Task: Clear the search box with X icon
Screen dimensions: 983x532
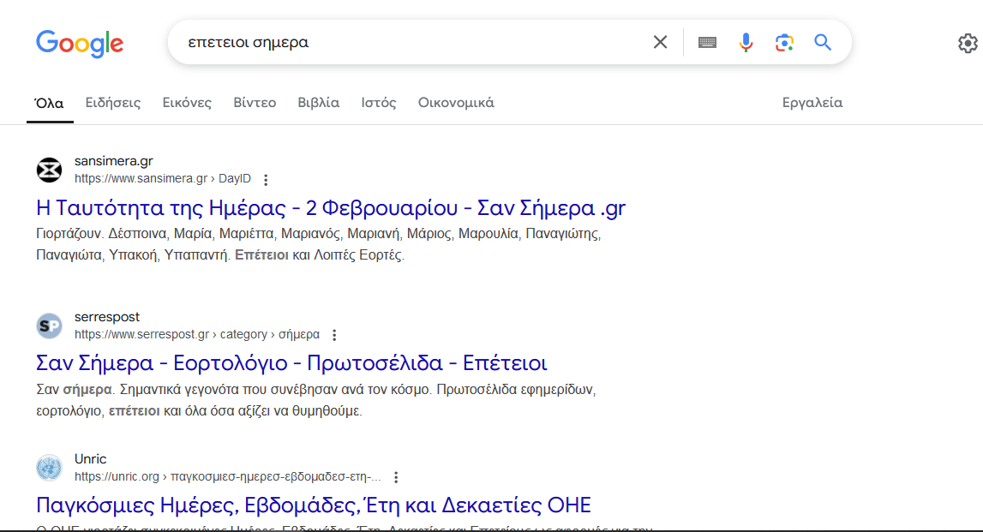Action: (660, 42)
